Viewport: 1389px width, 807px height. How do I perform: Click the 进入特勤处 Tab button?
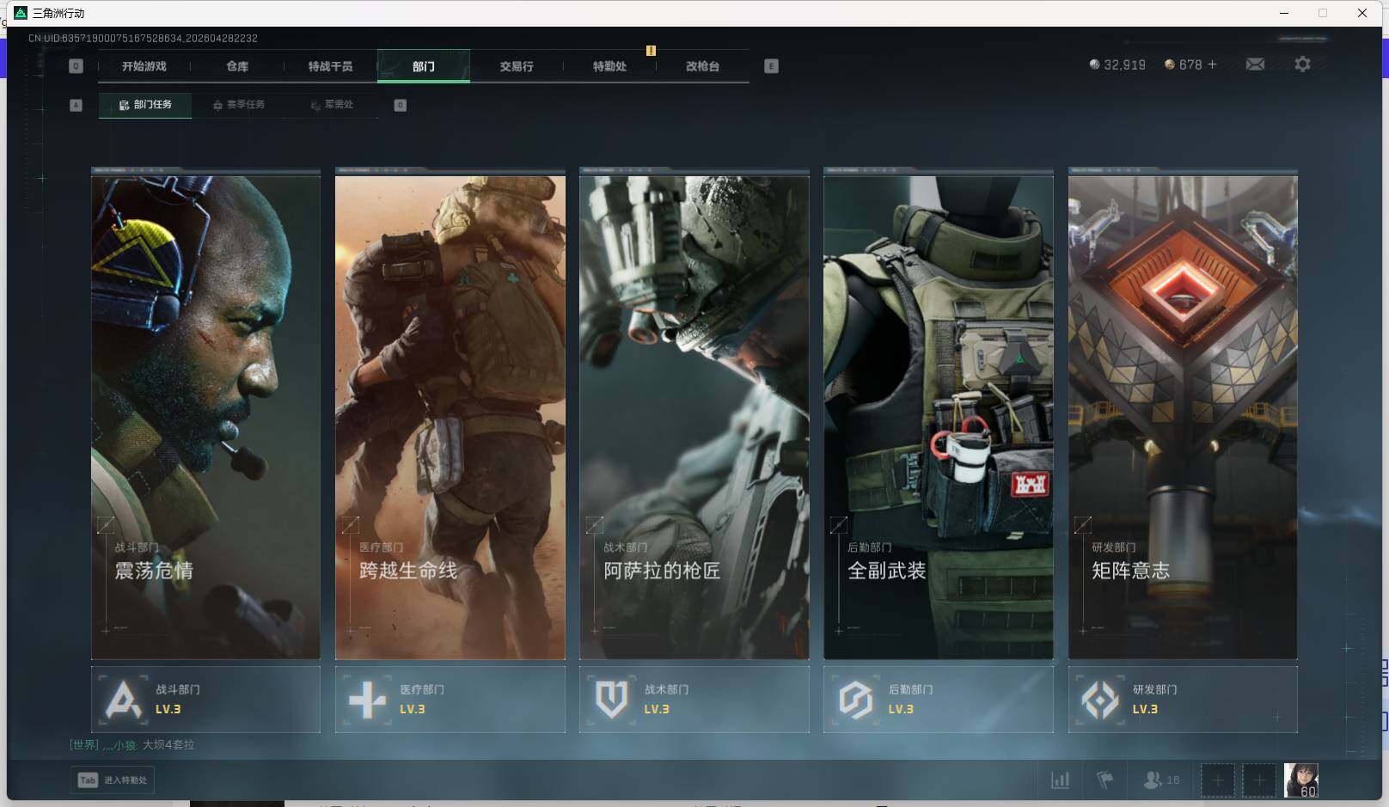113,780
